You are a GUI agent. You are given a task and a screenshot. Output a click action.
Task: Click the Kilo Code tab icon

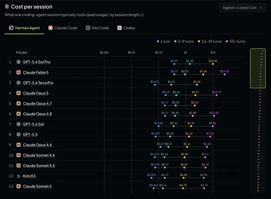88,28
